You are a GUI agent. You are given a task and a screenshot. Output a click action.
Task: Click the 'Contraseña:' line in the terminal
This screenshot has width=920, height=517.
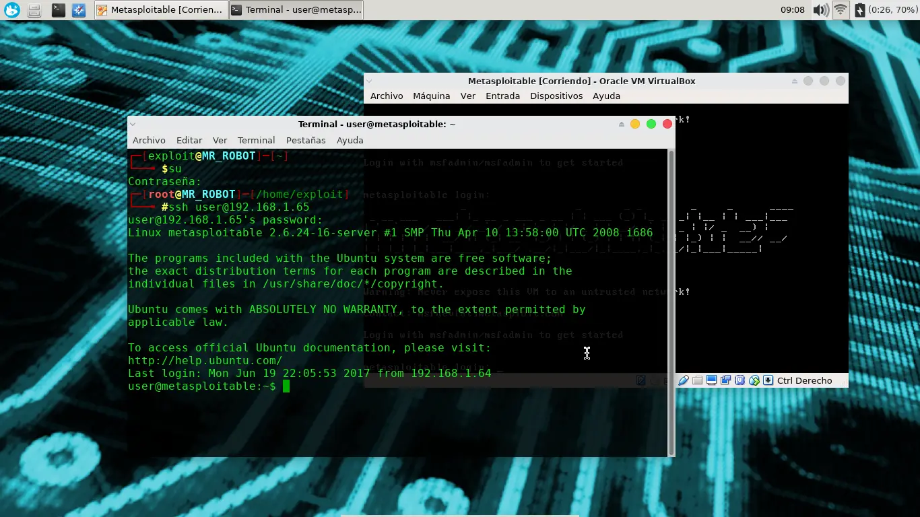[x=165, y=182]
